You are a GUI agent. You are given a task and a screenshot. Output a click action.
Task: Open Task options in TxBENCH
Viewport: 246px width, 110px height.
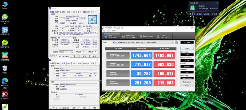(187, 82)
